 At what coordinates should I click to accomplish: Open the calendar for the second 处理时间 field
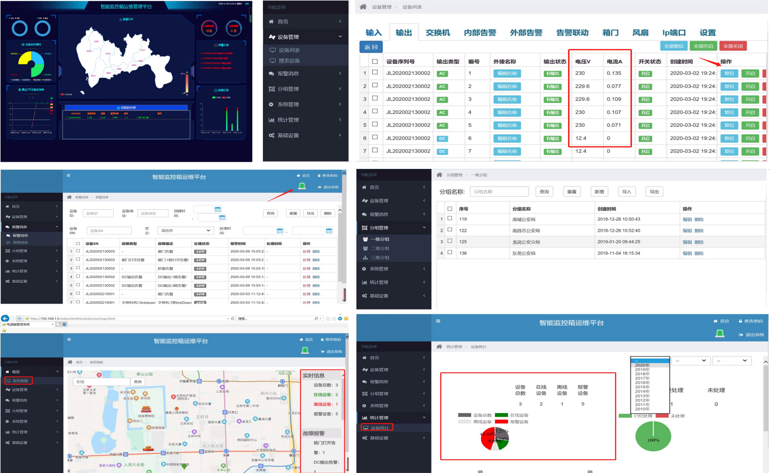329,231
